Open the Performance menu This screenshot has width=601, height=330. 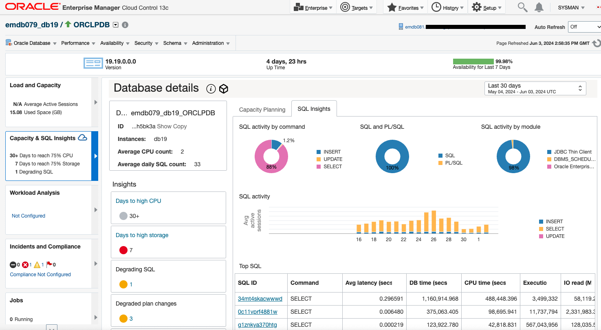[78, 43]
